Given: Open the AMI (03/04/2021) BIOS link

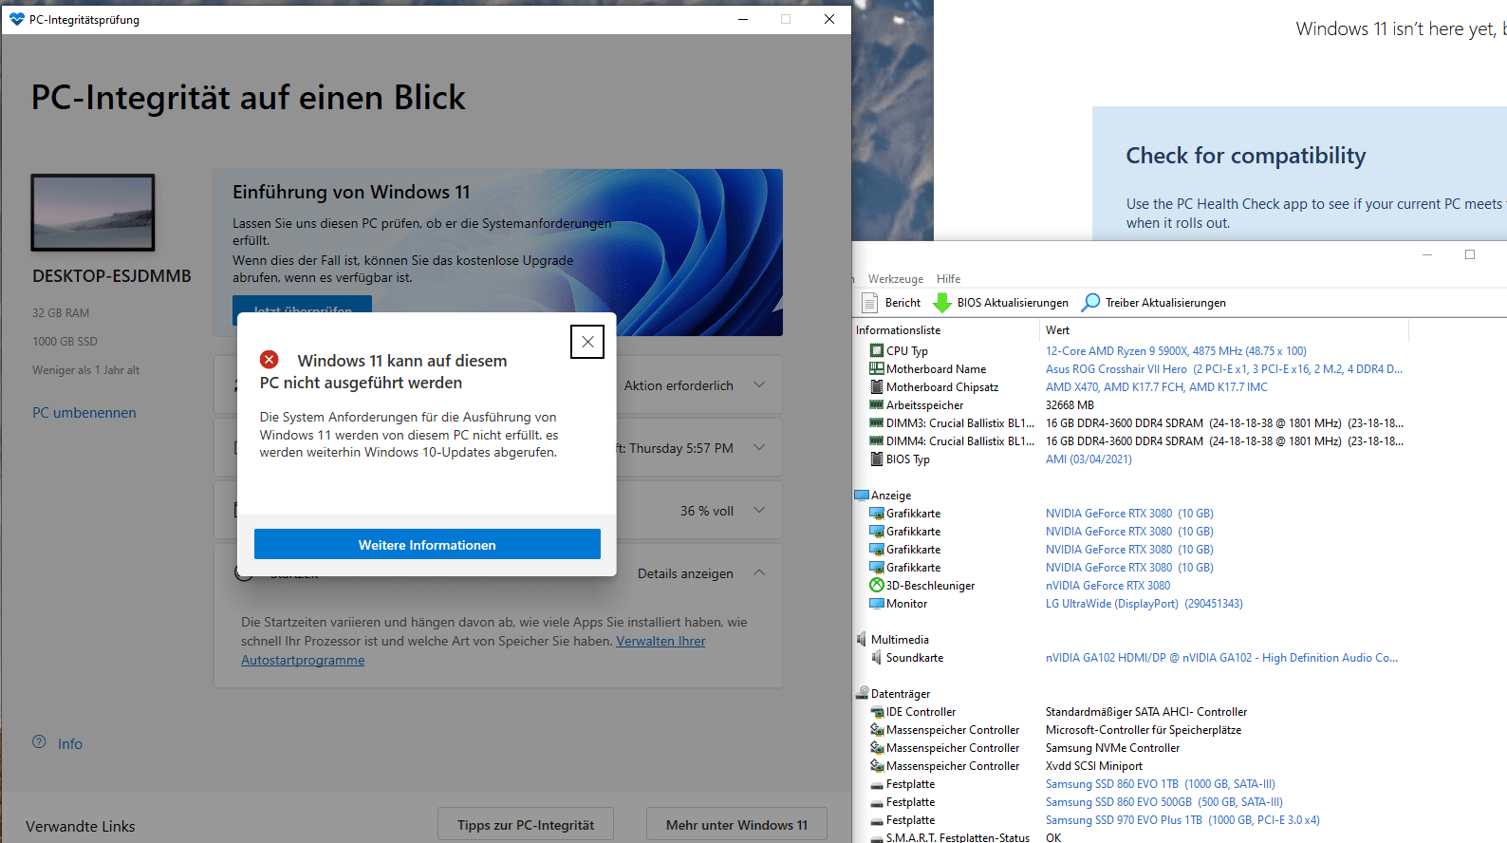Looking at the screenshot, I should [1088, 459].
